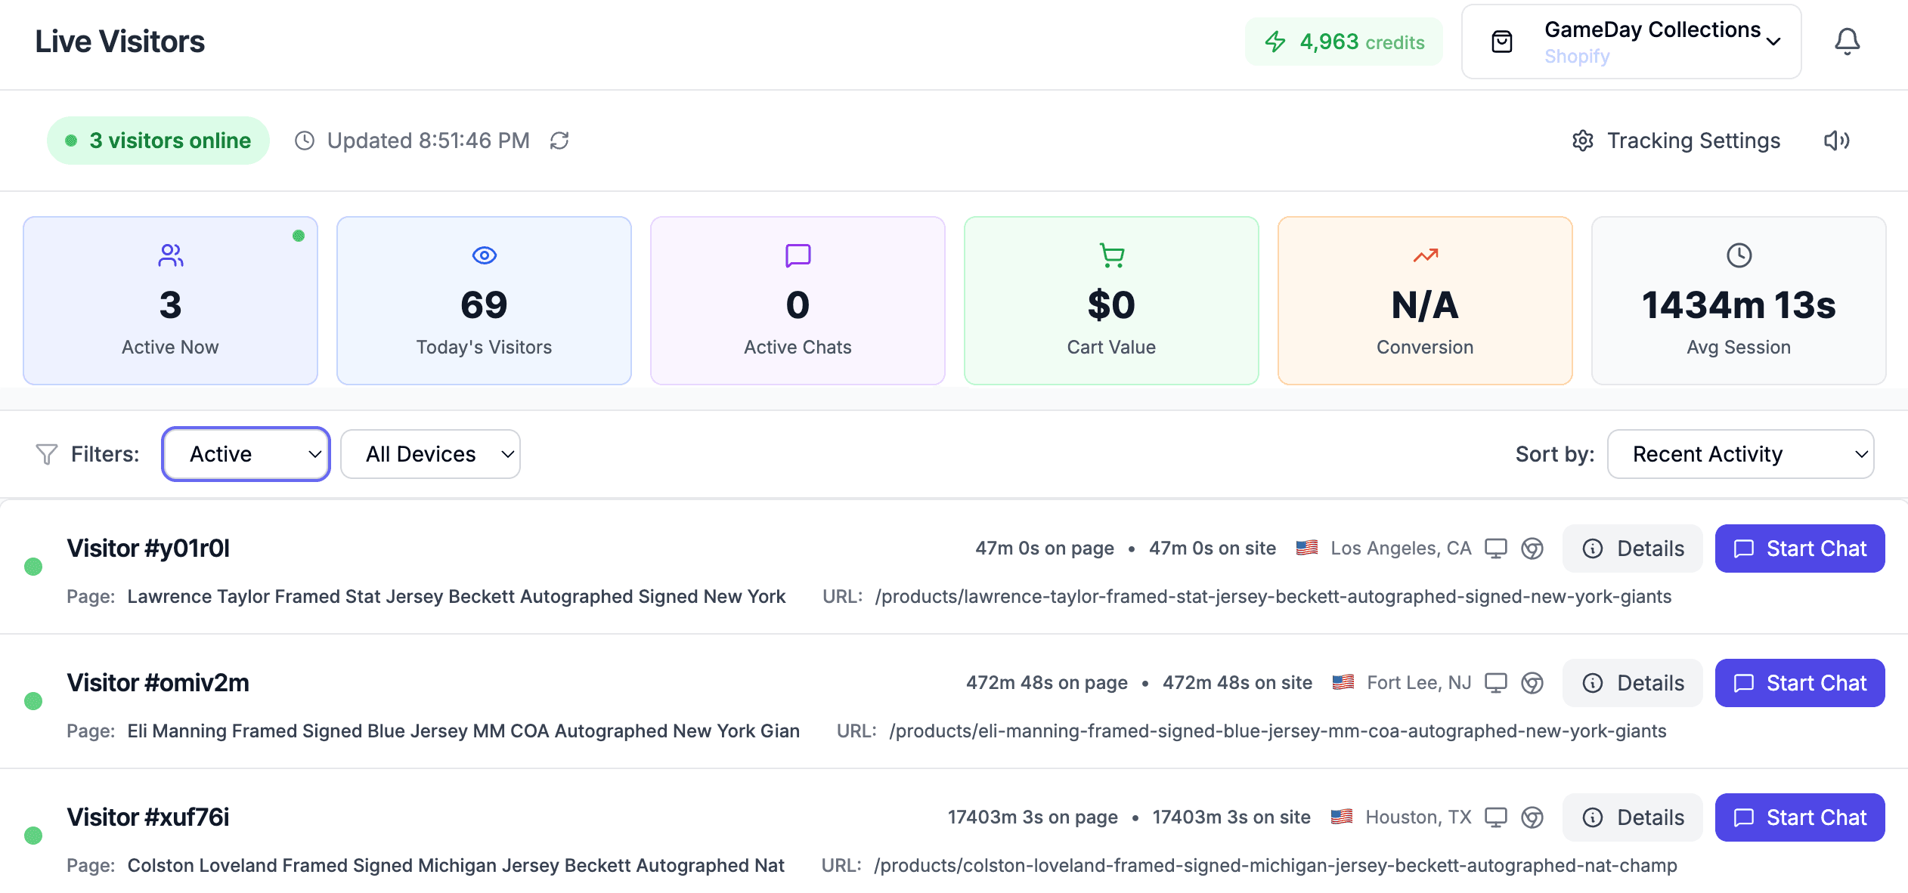The width and height of the screenshot is (1908, 893).
Task: Click the Lawrence Taylor Framed Stat Jersey page title
Action: click(x=457, y=597)
